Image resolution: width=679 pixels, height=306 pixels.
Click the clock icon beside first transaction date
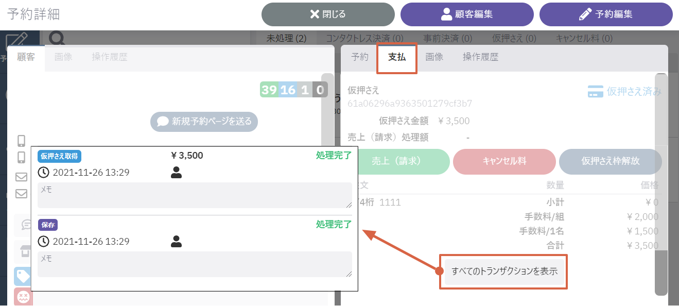pyautogui.click(x=44, y=173)
